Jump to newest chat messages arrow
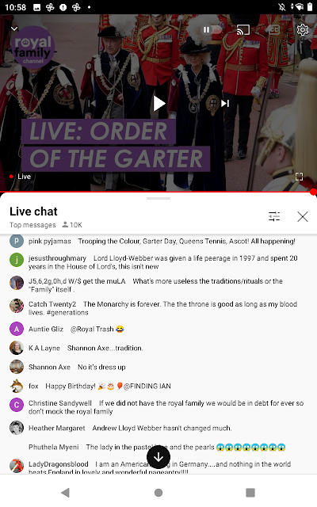The height and width of the screenshot is (507, 317). [158, 457]
